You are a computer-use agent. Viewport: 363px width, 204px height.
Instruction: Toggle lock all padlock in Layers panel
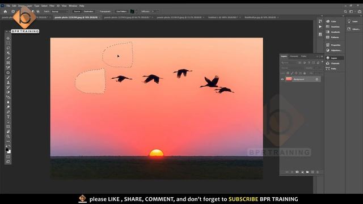pos(305,73)
